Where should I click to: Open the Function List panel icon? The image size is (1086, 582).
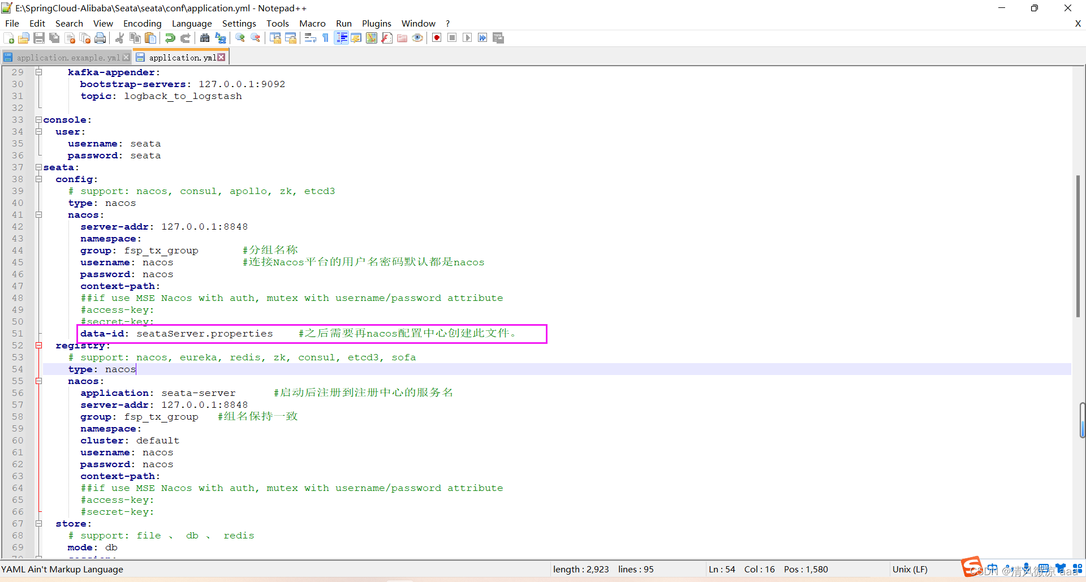387,38
